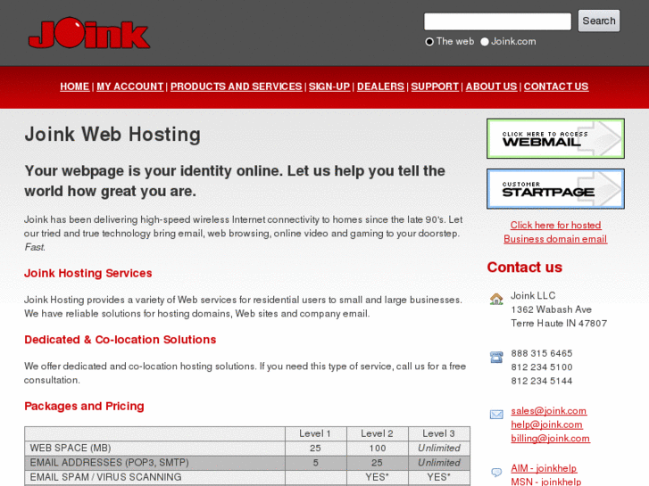Click 'Joink Hosting Services' heading

click(88, 273)
